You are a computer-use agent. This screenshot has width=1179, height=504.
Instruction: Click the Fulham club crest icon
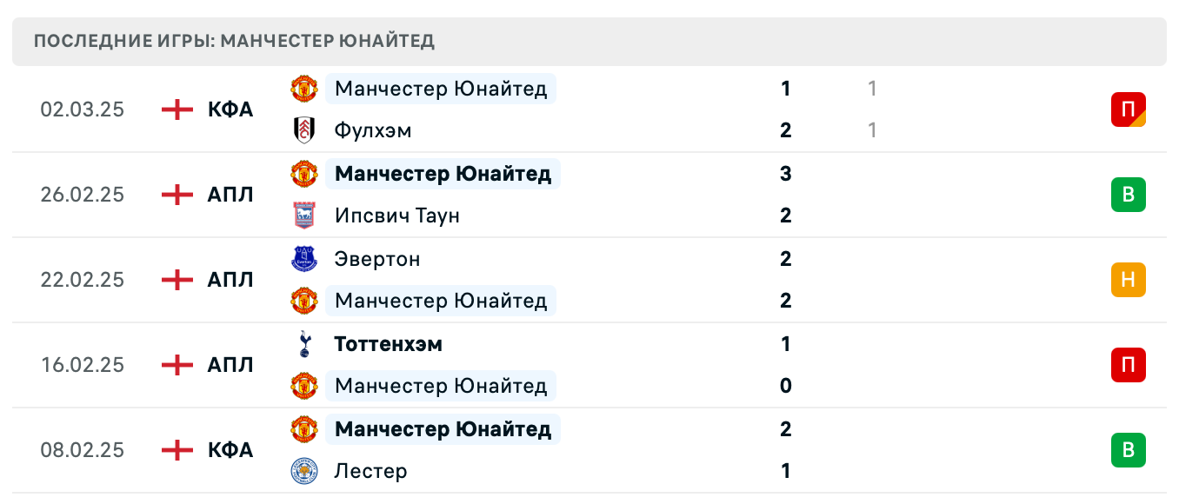point(303,130)
